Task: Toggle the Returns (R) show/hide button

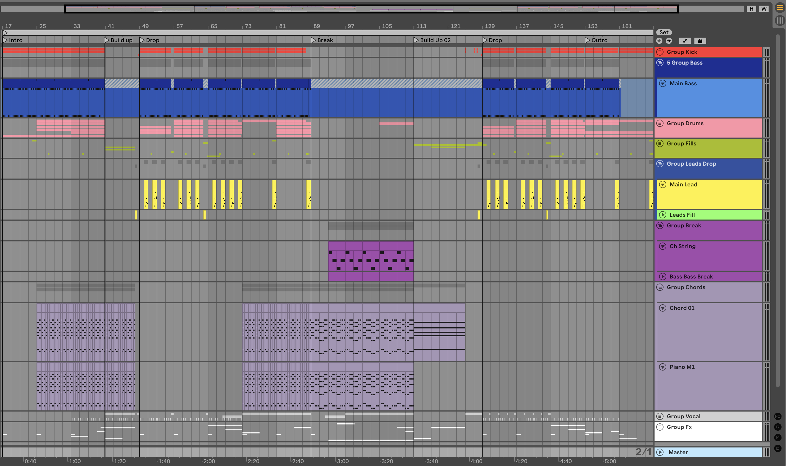Action: tap(778, 427)
